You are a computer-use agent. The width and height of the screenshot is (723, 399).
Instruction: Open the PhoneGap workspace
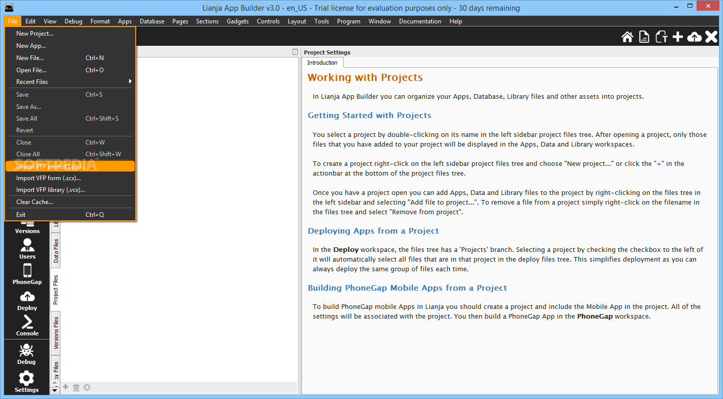pos(27,274)
